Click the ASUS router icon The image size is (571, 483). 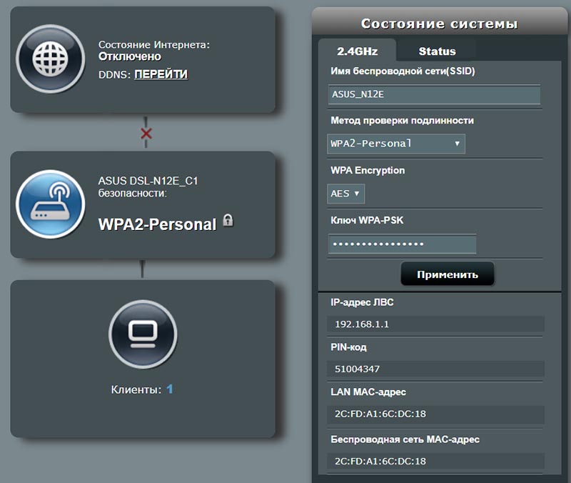point(51,204)
